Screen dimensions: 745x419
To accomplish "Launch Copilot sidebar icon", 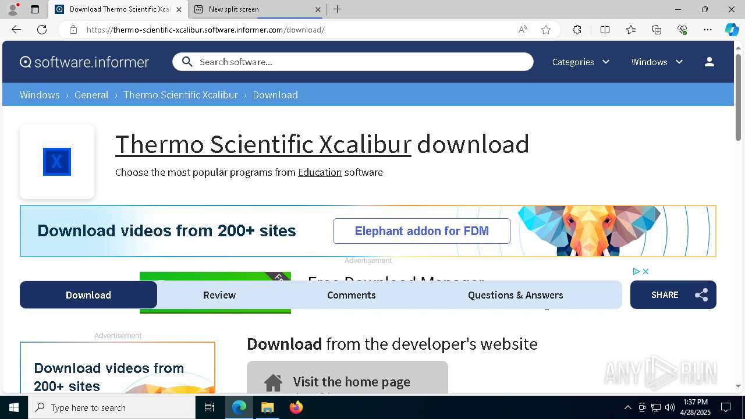I will pyautogui.click(x=732, y=30).
